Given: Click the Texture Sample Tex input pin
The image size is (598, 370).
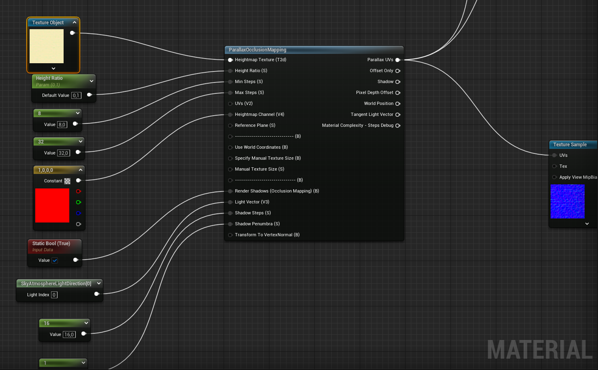Looking at the screenshot, I should [554, 166].
